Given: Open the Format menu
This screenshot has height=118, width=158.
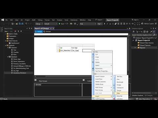Looking at the screenshot, I should pos(47,20).
